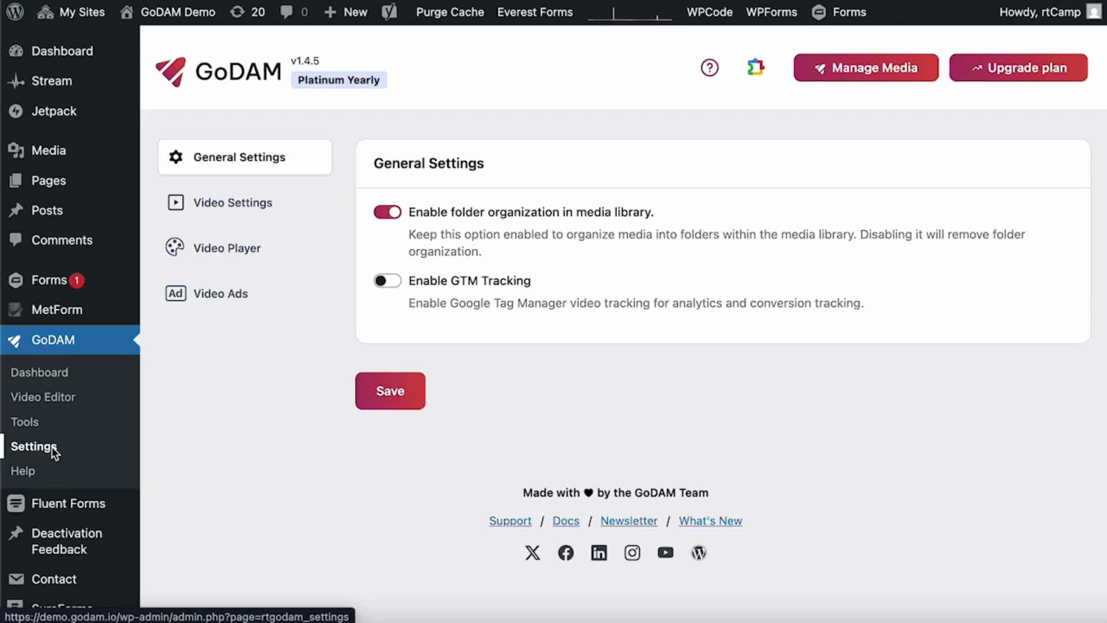Screen dimensions: 1107x623
Task: Open GoDAM Demo site menu
Action: point(168,12)
